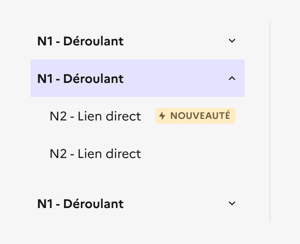Click the first submenu entry under open Déroulant
This screenshot has height=244, width=300.
click(137, 116)
